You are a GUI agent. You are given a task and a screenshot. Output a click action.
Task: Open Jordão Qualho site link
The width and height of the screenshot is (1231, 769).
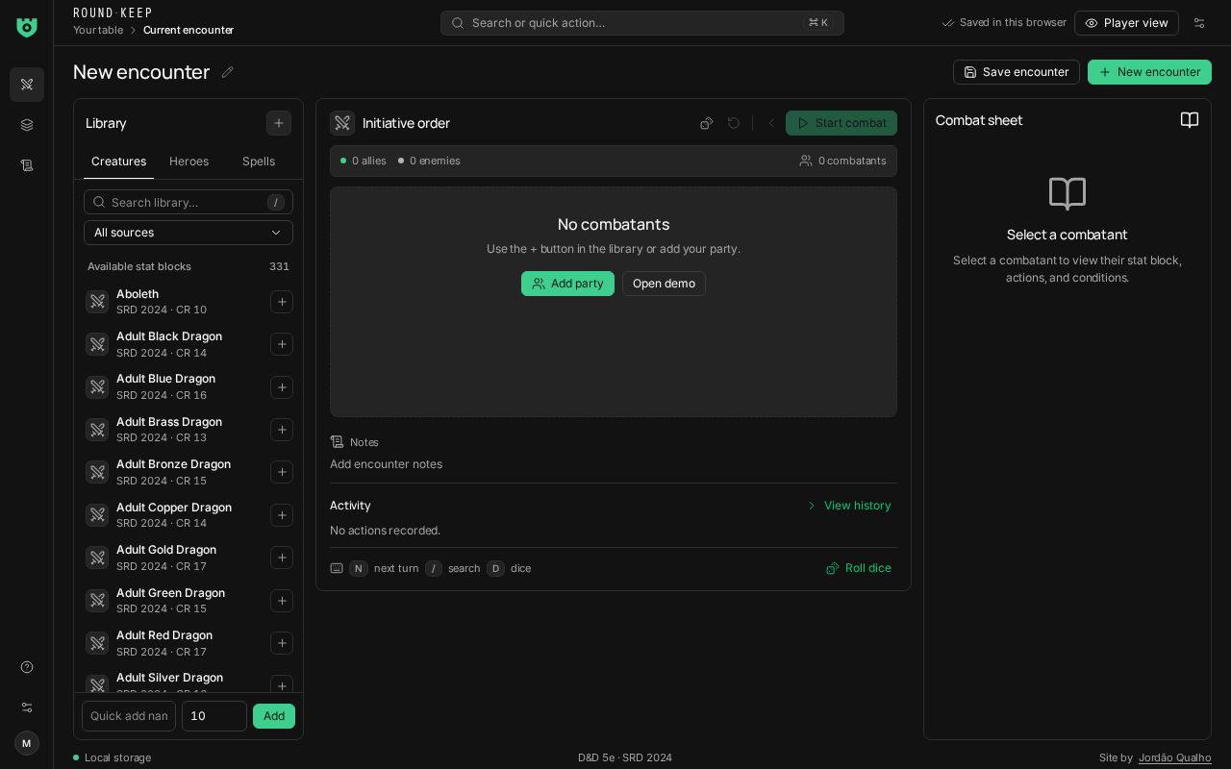click(1175, 757)
